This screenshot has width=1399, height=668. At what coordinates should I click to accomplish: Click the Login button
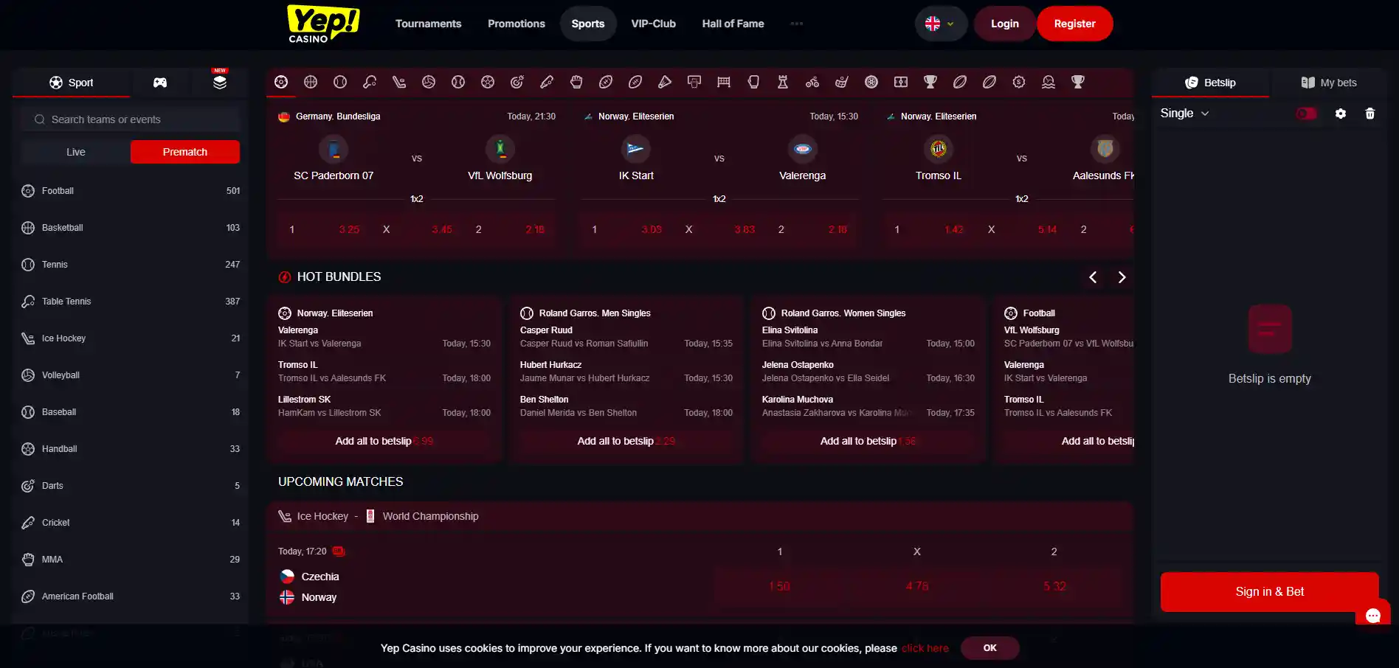[x=1005, y=24]
